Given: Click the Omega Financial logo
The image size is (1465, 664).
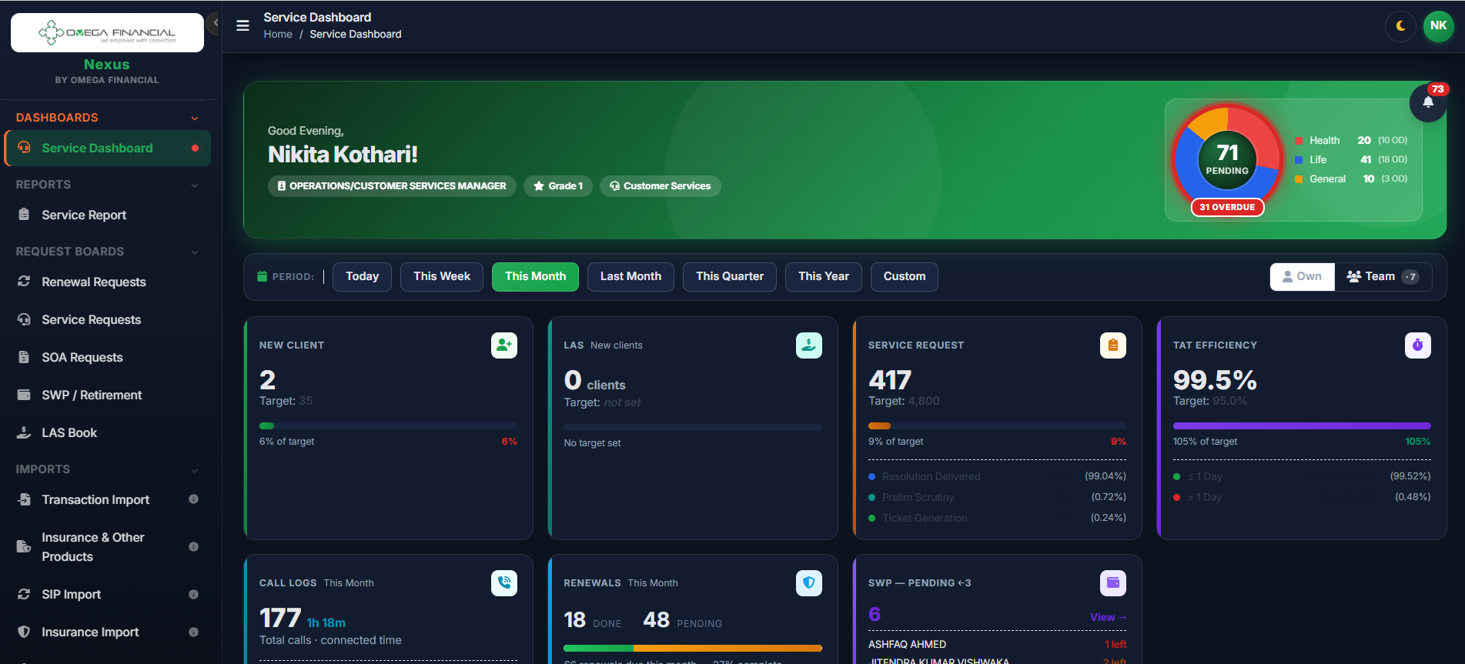Looking at the screenshot, I should pos(107,32).
